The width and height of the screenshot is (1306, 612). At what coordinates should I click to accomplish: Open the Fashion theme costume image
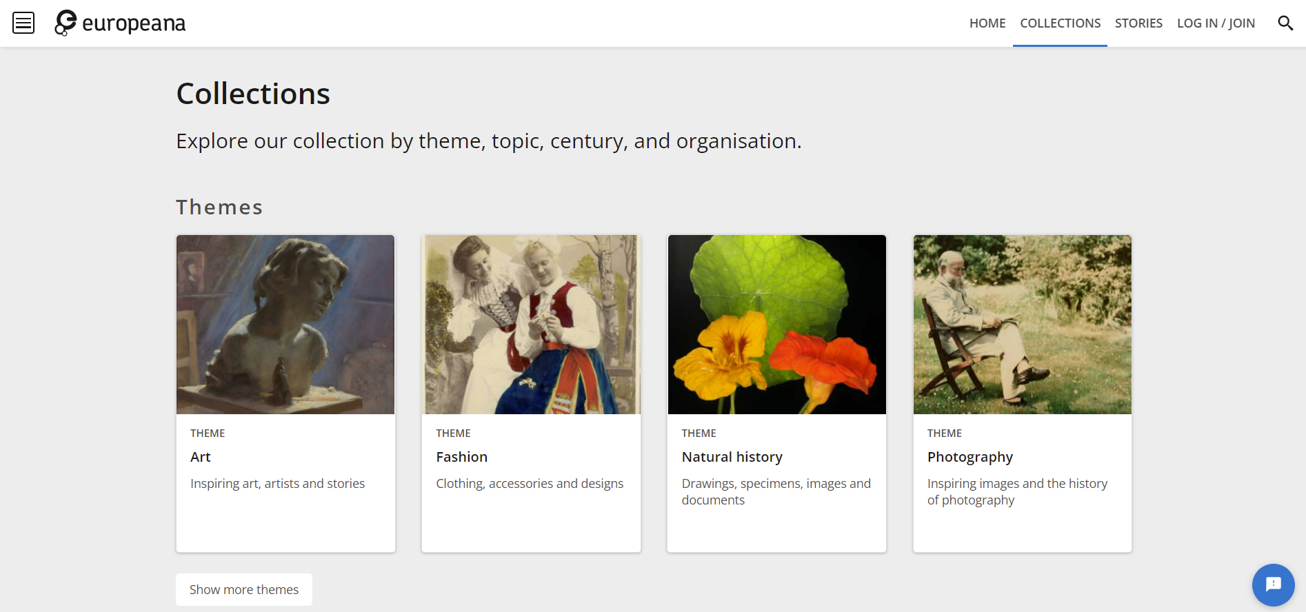pos(531,325)
